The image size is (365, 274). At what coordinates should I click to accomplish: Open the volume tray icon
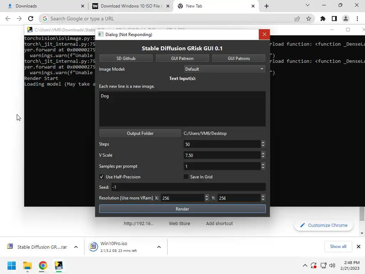coord(332,265)
